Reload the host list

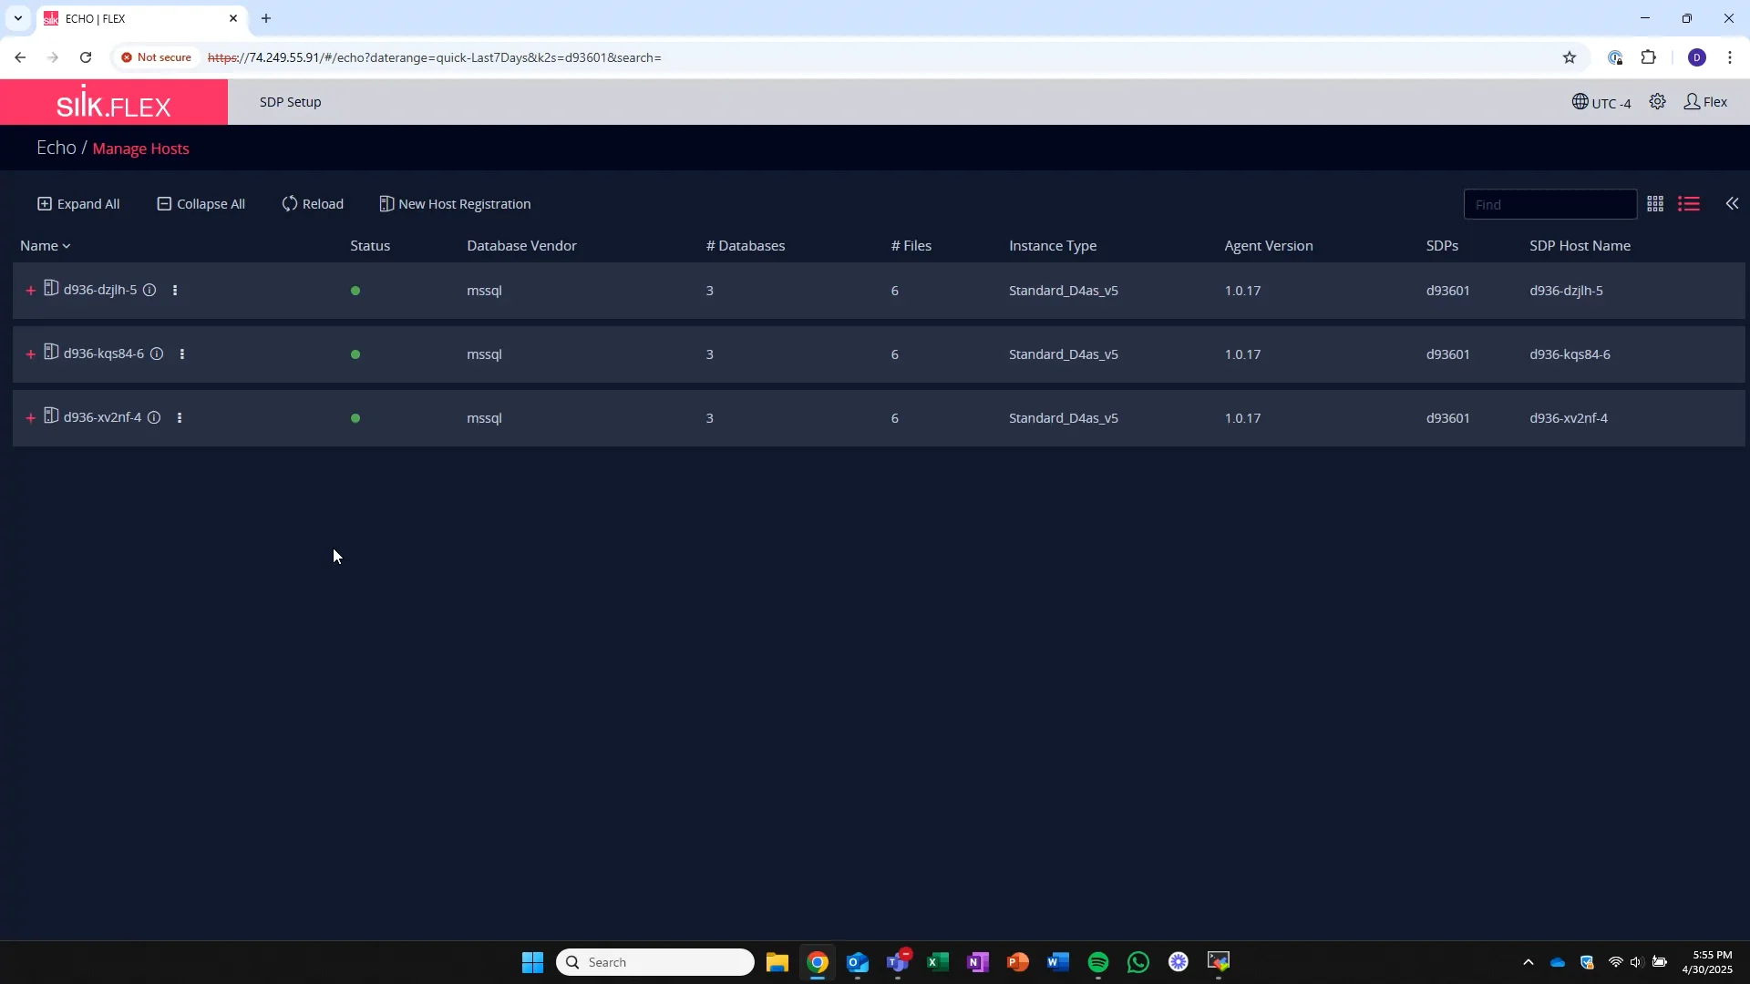(313, 204)
